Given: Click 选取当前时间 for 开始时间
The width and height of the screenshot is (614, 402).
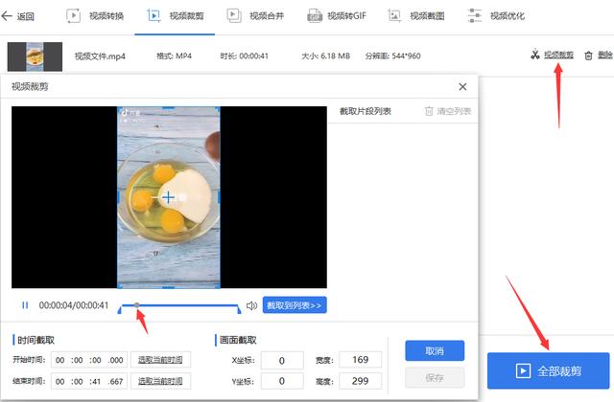Looking at the screenshot, I should [160, 360].
